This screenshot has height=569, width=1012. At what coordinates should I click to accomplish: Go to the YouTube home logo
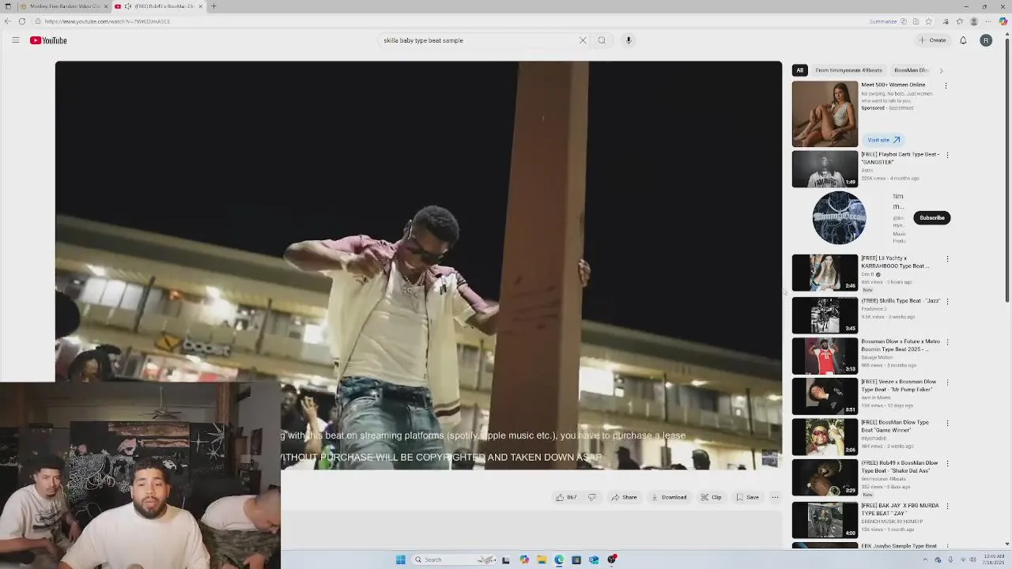pyautogui.click(x=48, y=40)
